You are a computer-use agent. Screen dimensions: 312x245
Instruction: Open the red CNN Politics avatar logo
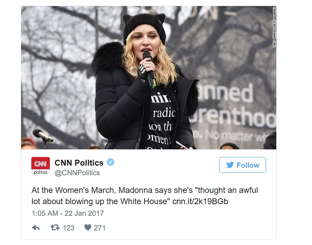click(41, 166)
